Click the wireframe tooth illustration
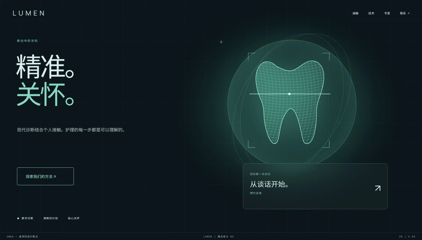 click(290, 102)
